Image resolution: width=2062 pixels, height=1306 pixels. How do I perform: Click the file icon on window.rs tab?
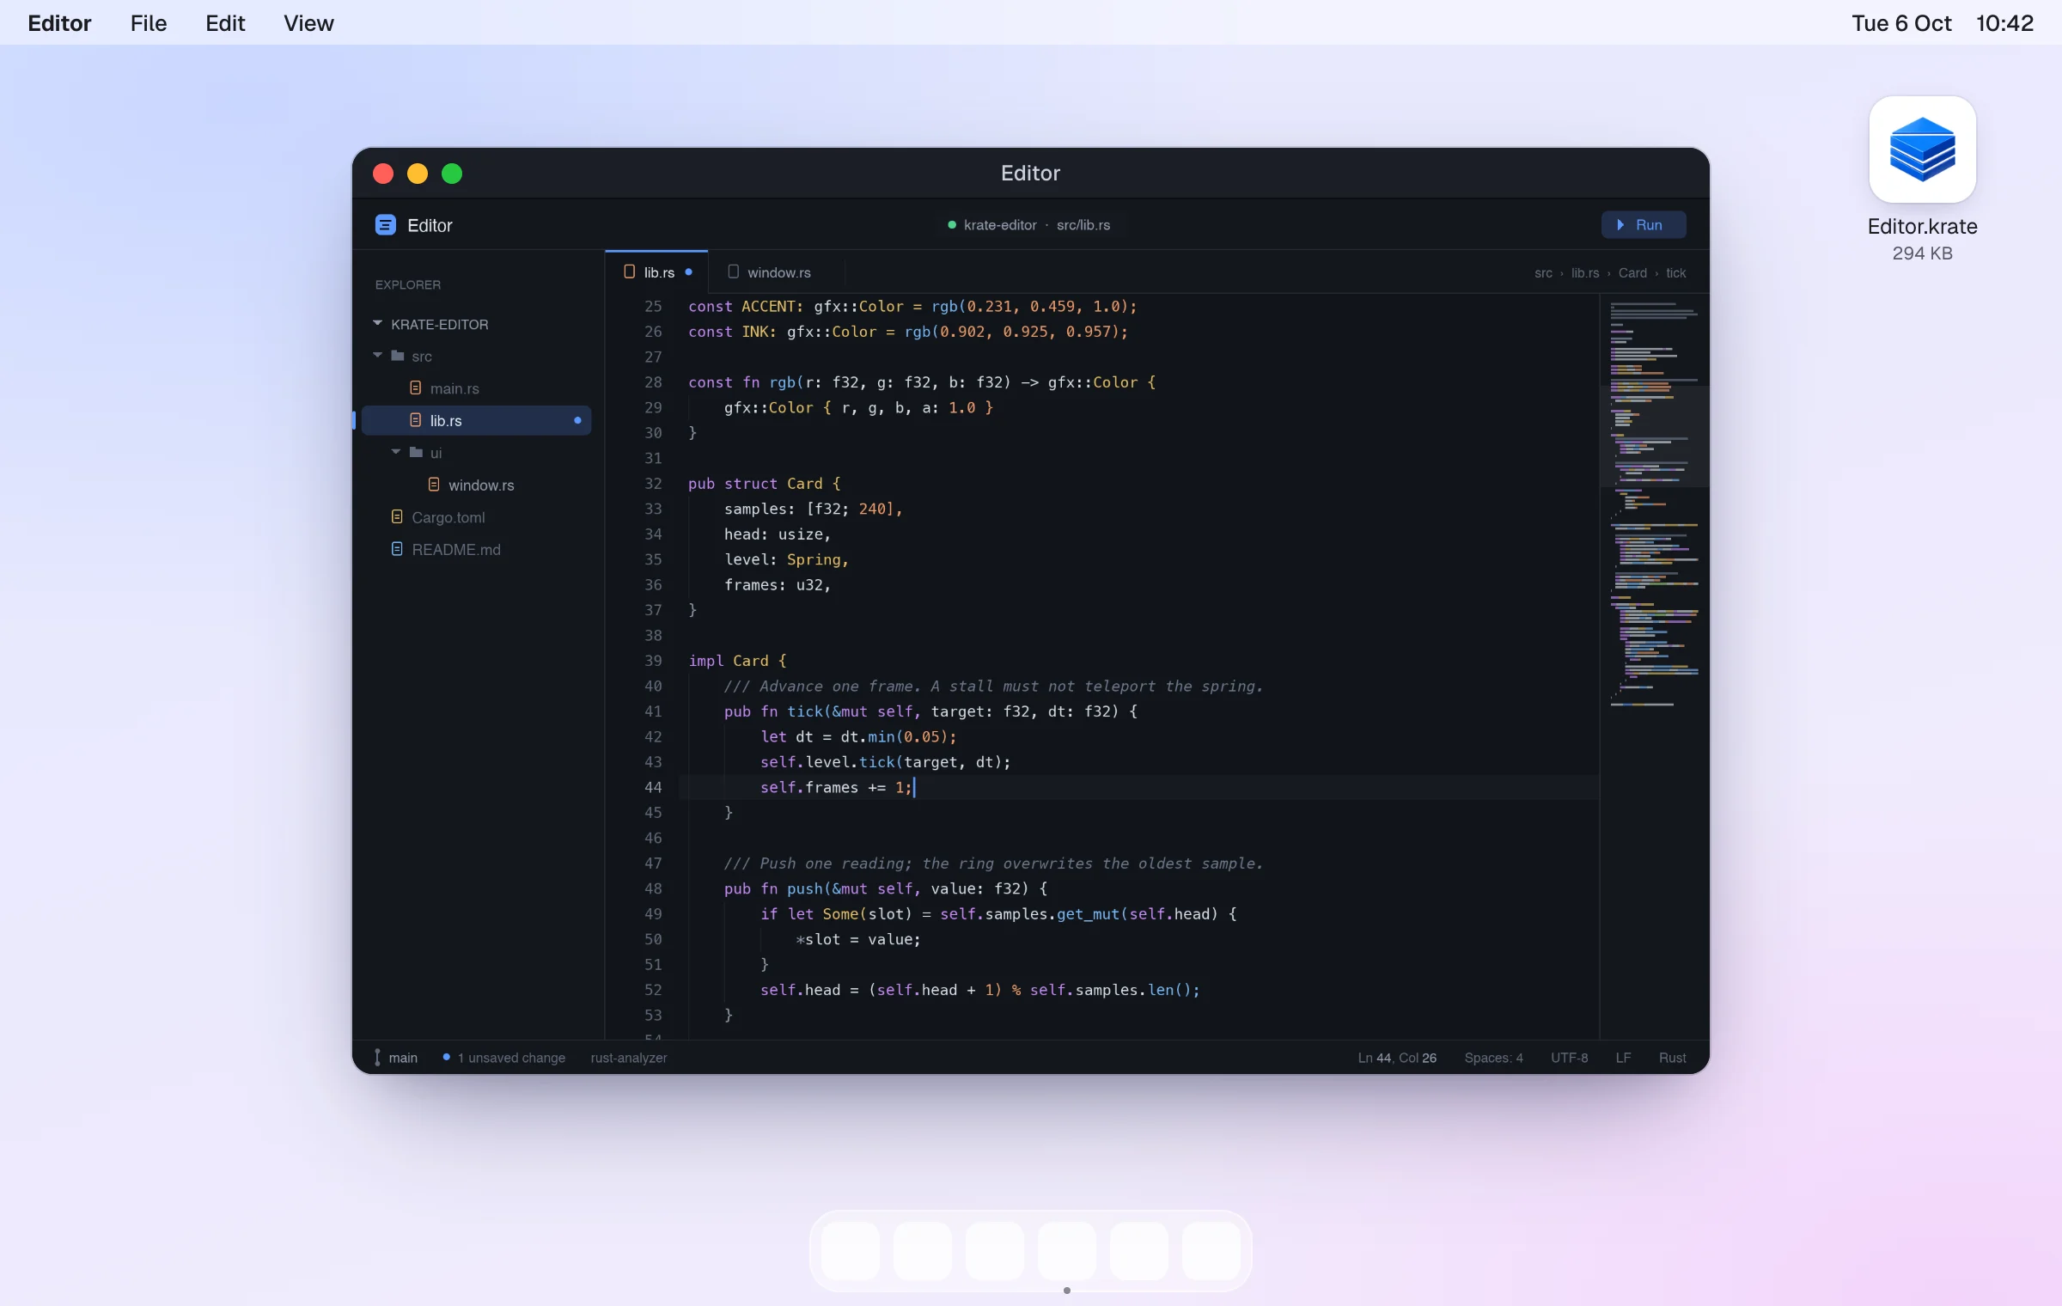[x=733, y=272]
